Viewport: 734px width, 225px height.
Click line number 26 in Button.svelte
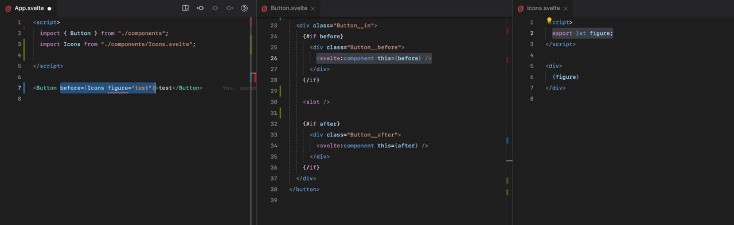pos(274,58)
